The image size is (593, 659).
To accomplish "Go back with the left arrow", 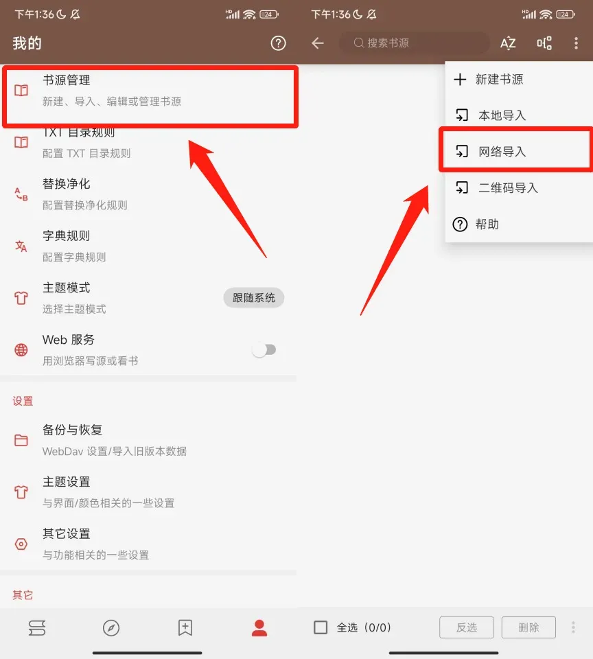I will pyautogui.click(x=318, y=43).
